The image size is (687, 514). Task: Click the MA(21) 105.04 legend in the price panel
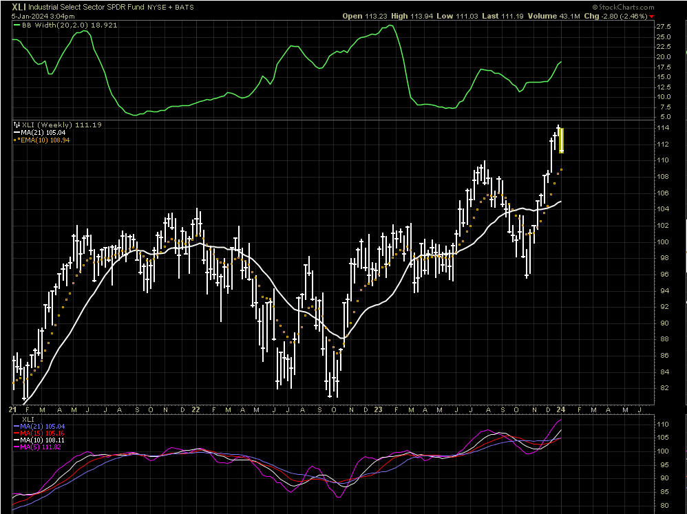click(x=43, y=133)
